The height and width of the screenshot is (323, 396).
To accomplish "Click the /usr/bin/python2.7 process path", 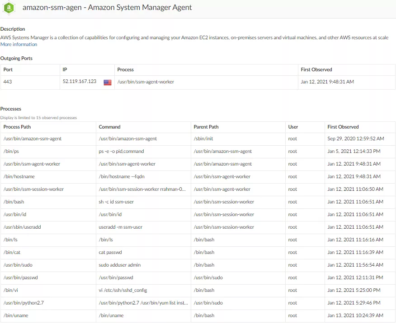I will [24, 303].
